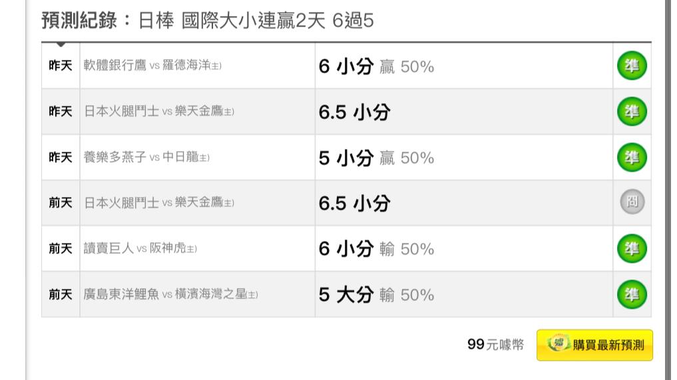Click the coin icon on purchase button
677x380 pixels.
point(558,343)
